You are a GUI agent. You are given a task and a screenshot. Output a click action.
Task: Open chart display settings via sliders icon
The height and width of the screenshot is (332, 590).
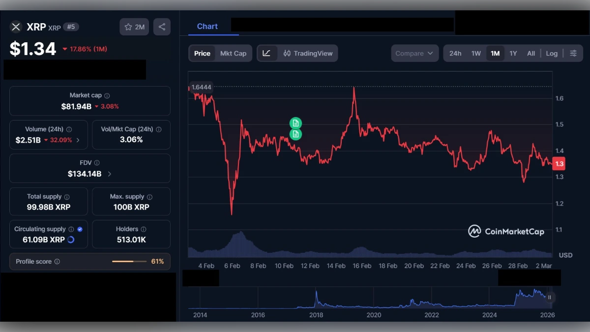(x=573, y=53)
